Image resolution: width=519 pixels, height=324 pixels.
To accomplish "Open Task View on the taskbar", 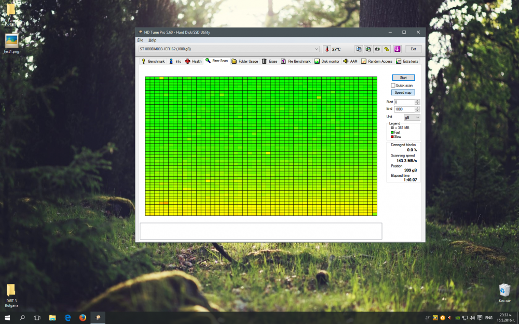I will 37,318.
